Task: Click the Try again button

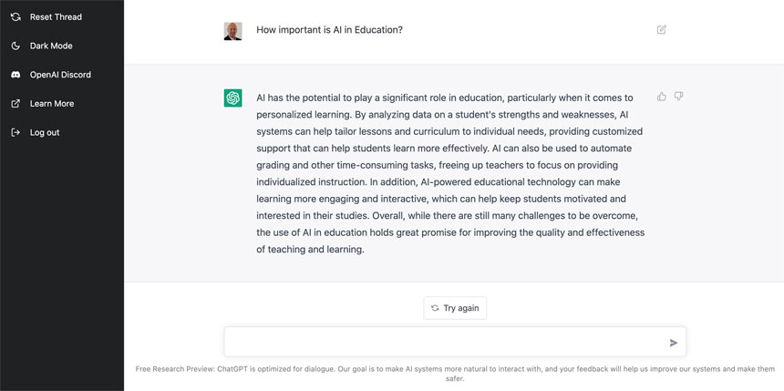Action: coord(455,308)
